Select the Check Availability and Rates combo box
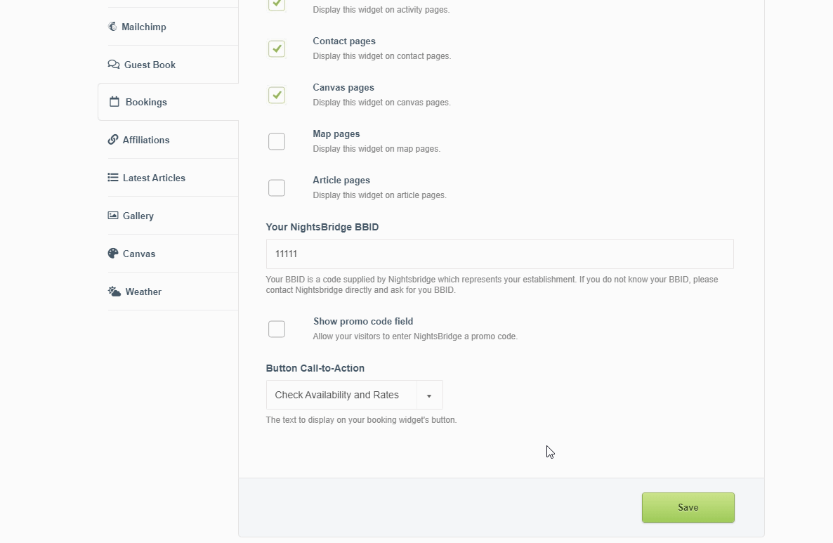This screenshot has height=543, width=833. coord(341,395)
